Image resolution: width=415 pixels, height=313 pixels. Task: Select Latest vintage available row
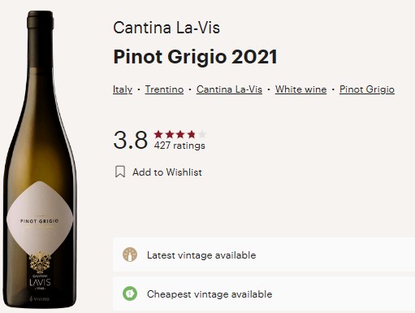coord(264,254)
